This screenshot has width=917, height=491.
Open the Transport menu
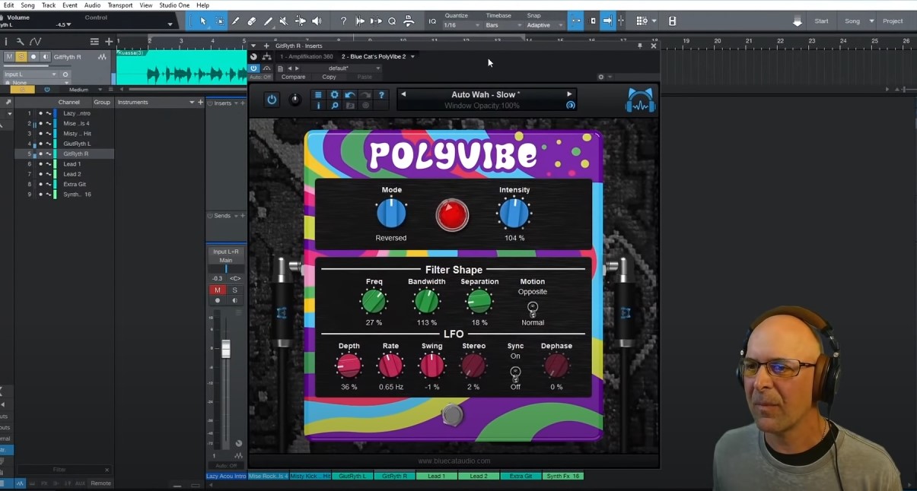pos(120,5)
